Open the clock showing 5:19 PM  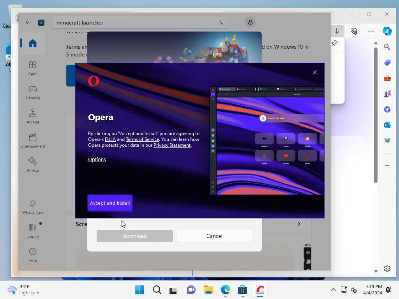pos(373,290)
